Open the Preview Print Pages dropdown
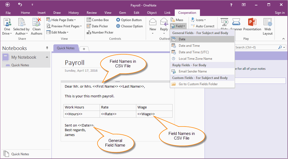 click(x=64, y=26)
